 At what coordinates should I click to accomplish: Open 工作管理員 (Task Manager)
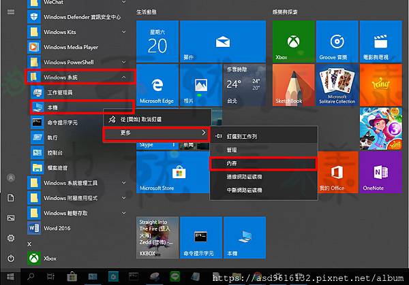(81, 93)
